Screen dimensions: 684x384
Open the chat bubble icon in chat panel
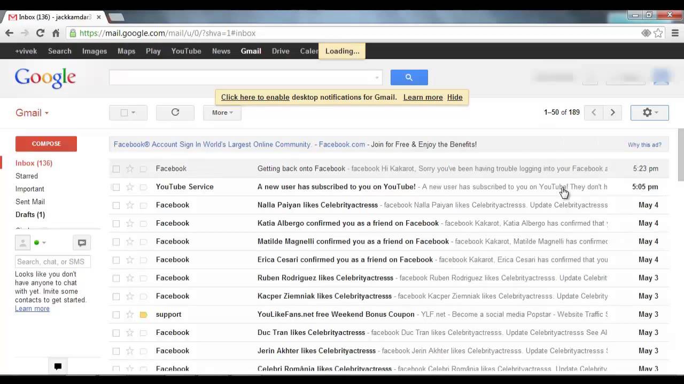[82, 243]
